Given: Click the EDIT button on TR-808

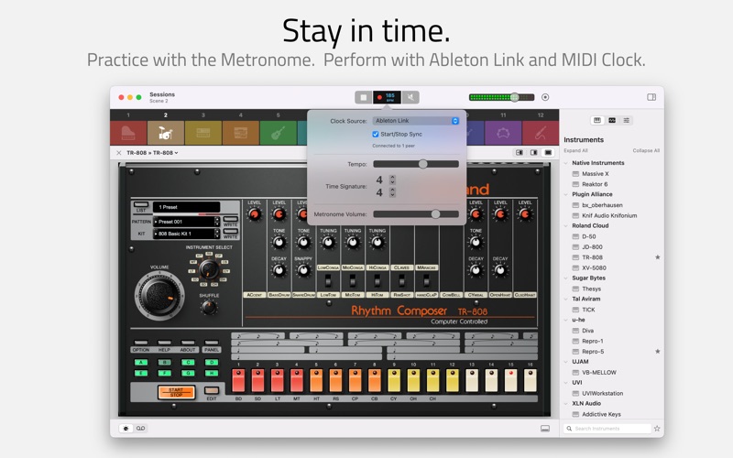Looking at the screenshot, I should (x=212, y=391).
